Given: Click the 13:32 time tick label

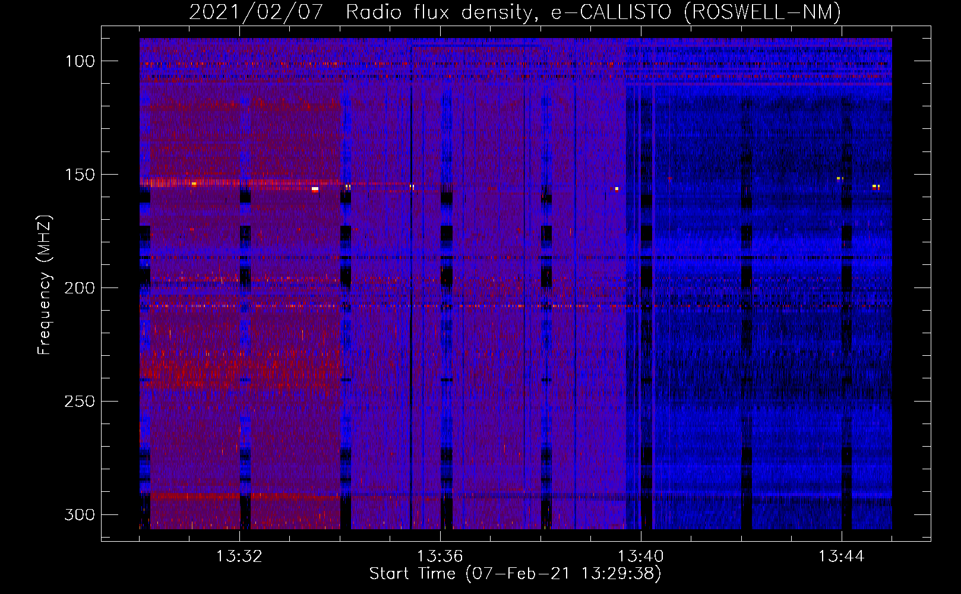Looking at the screenshot, I should (x=239, y=557).
